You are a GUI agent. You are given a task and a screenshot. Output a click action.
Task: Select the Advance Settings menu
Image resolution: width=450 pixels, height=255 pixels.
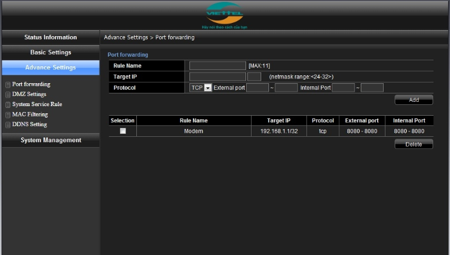[x=50, y=68]
